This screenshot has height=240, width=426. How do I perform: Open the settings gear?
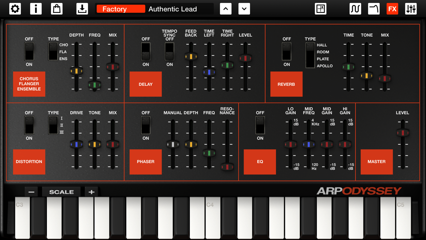15,9
